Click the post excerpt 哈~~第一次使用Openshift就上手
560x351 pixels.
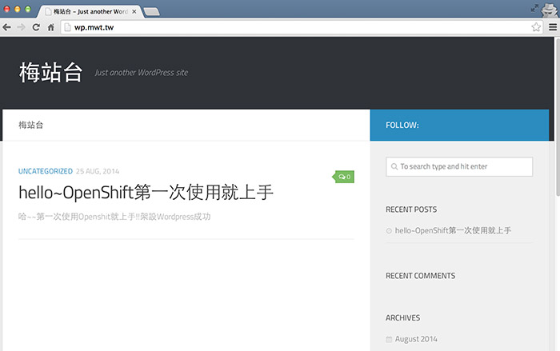[114, 217]
